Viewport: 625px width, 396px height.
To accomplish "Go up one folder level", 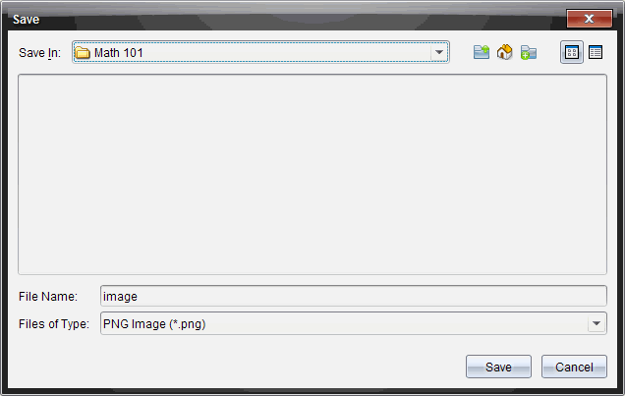I will (x=482, y=53).
